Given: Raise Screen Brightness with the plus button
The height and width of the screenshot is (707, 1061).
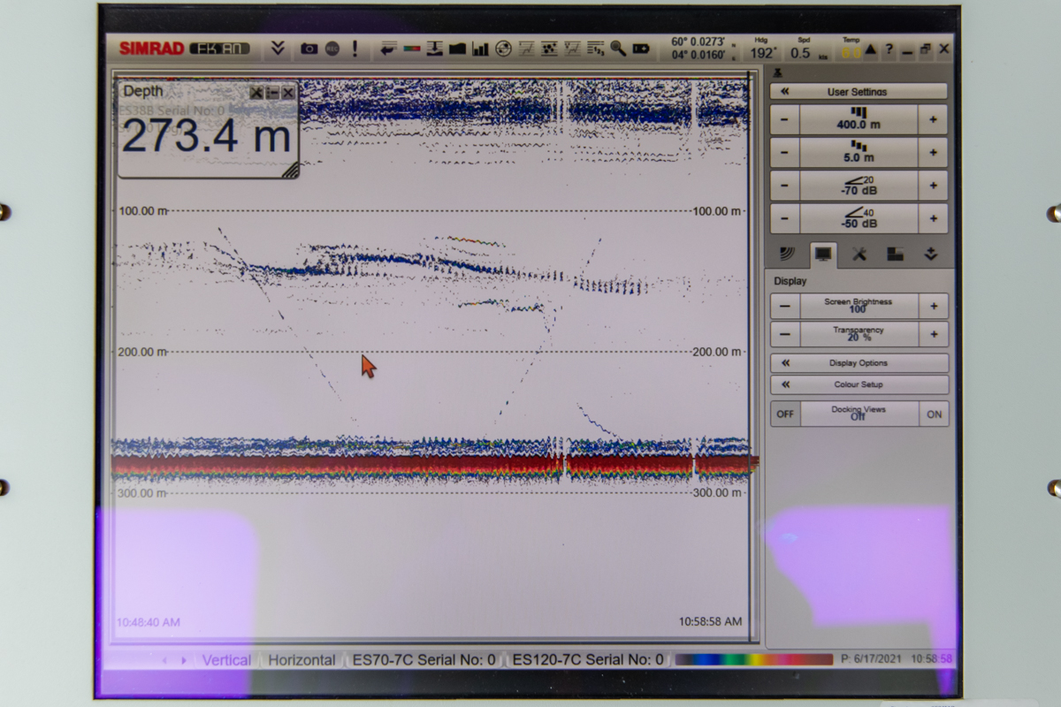Looking at the screenshot, I should point(933,306).
